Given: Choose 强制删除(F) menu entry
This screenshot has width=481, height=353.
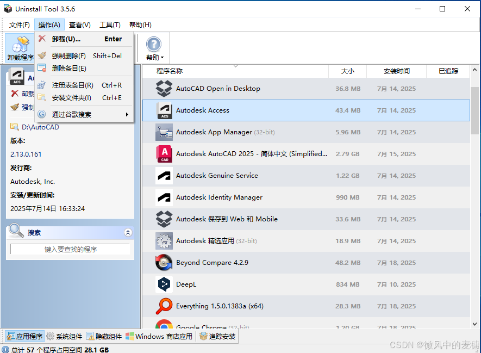Looking at the screenshot, I should pyautogui.click(x=84, y=55).
